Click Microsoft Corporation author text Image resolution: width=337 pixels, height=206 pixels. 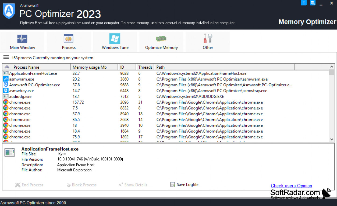click(x=74, y=170)
